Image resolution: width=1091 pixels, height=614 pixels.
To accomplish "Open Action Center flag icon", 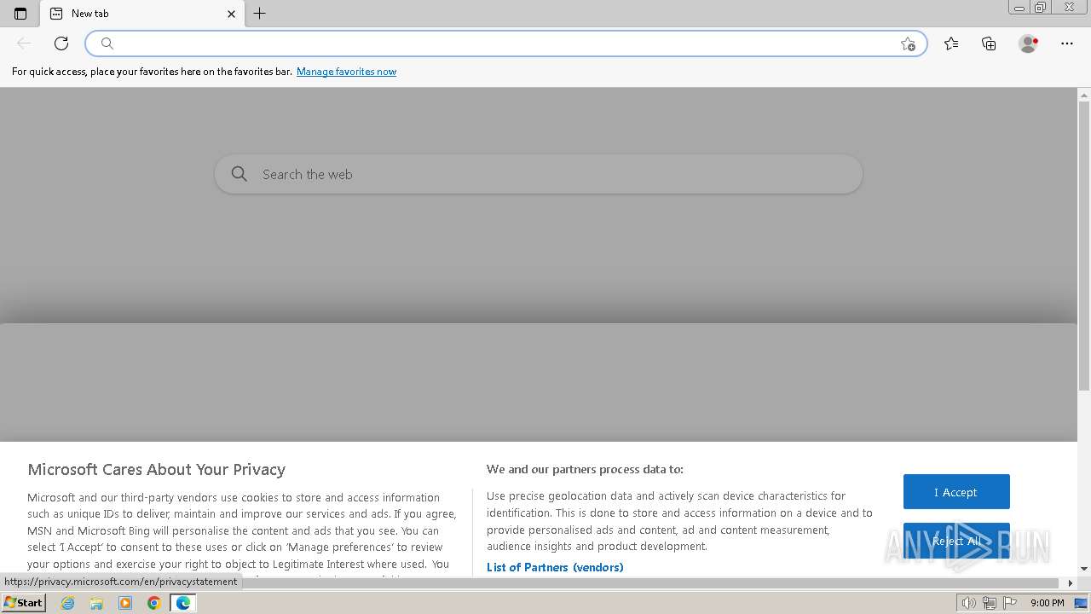I will [x=1010, y=603].
